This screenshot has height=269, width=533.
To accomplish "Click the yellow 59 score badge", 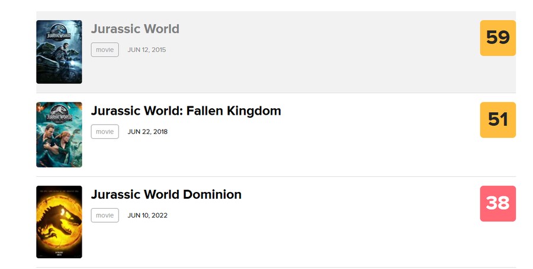I will tap(497, 38).
